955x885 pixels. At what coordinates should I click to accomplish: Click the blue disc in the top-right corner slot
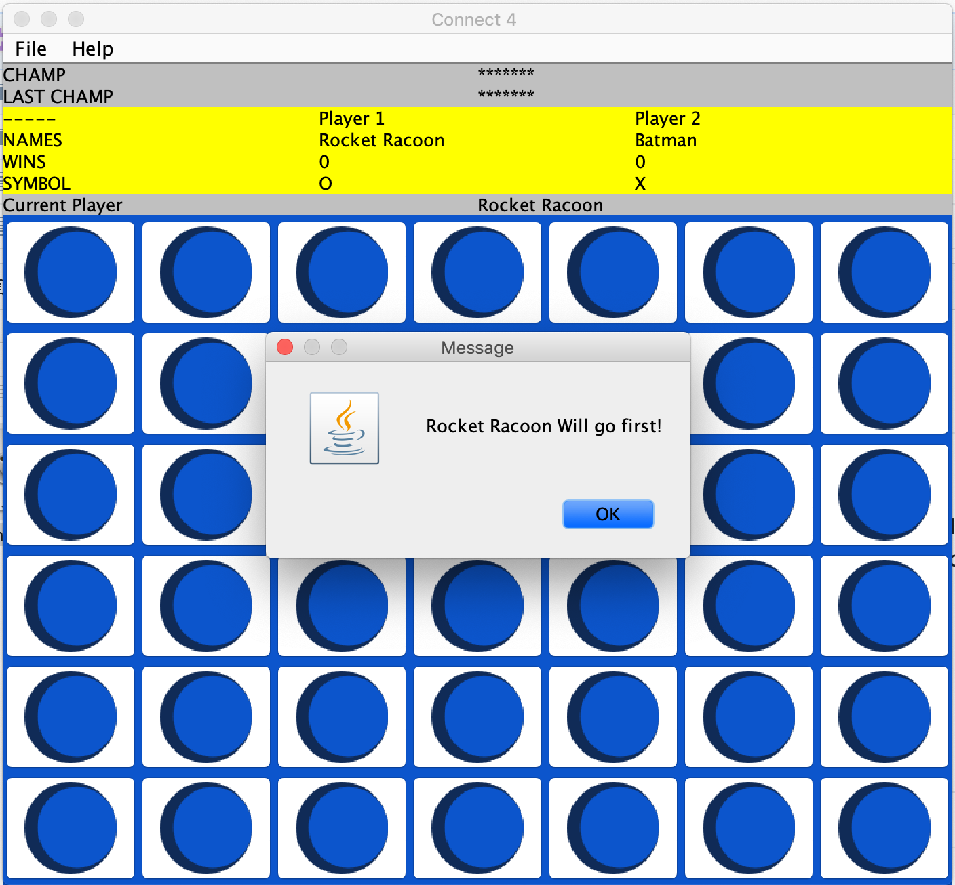tap(884, 272)
